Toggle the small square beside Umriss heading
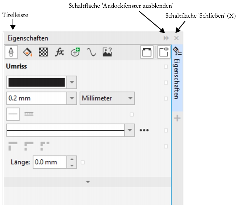Screen dimensions: 245x207 (x=166, y=67)
